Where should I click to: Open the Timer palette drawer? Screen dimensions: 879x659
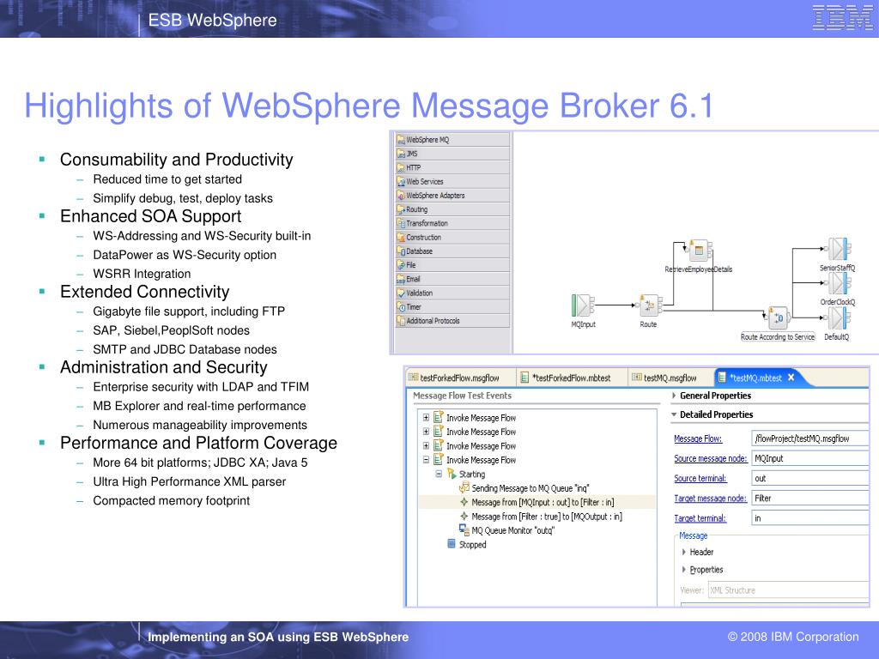coord(452,307)
